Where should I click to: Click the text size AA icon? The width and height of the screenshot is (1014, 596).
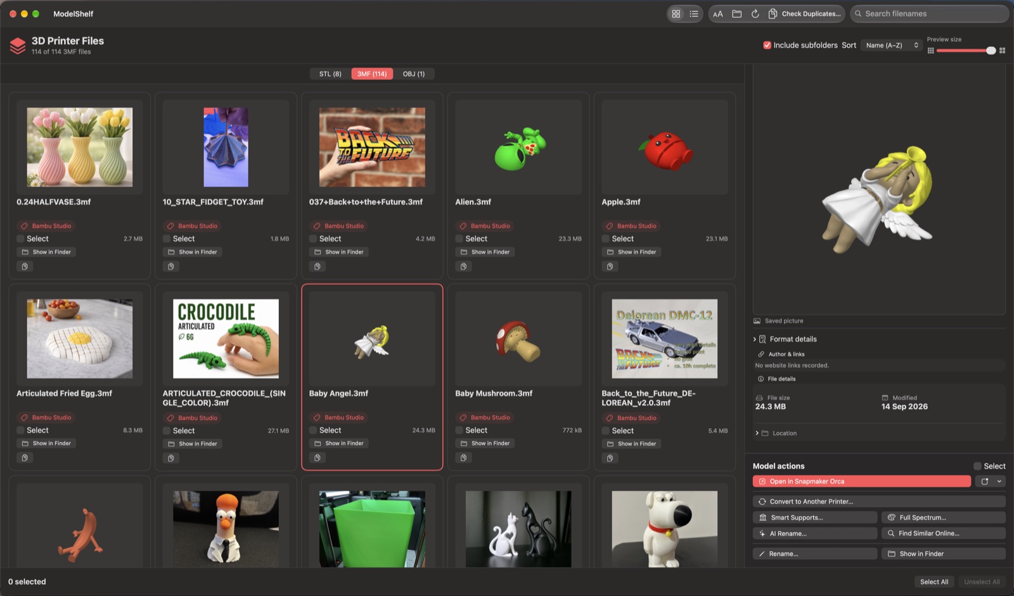(718, 13)
